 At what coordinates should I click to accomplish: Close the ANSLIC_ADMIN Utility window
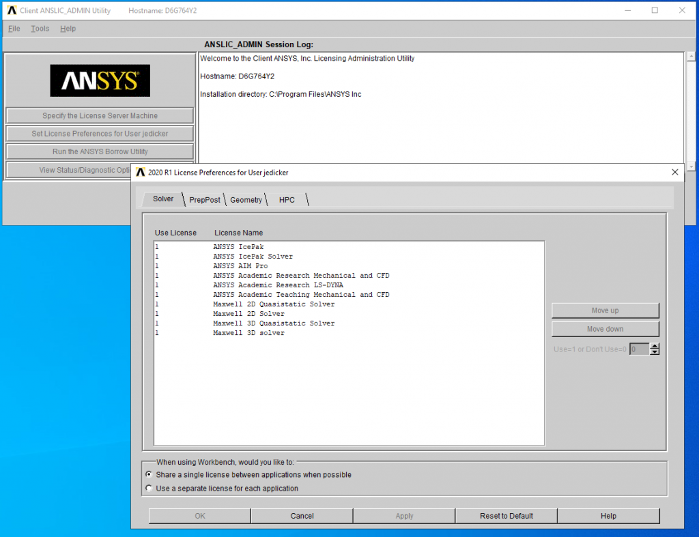coord(682,10)
